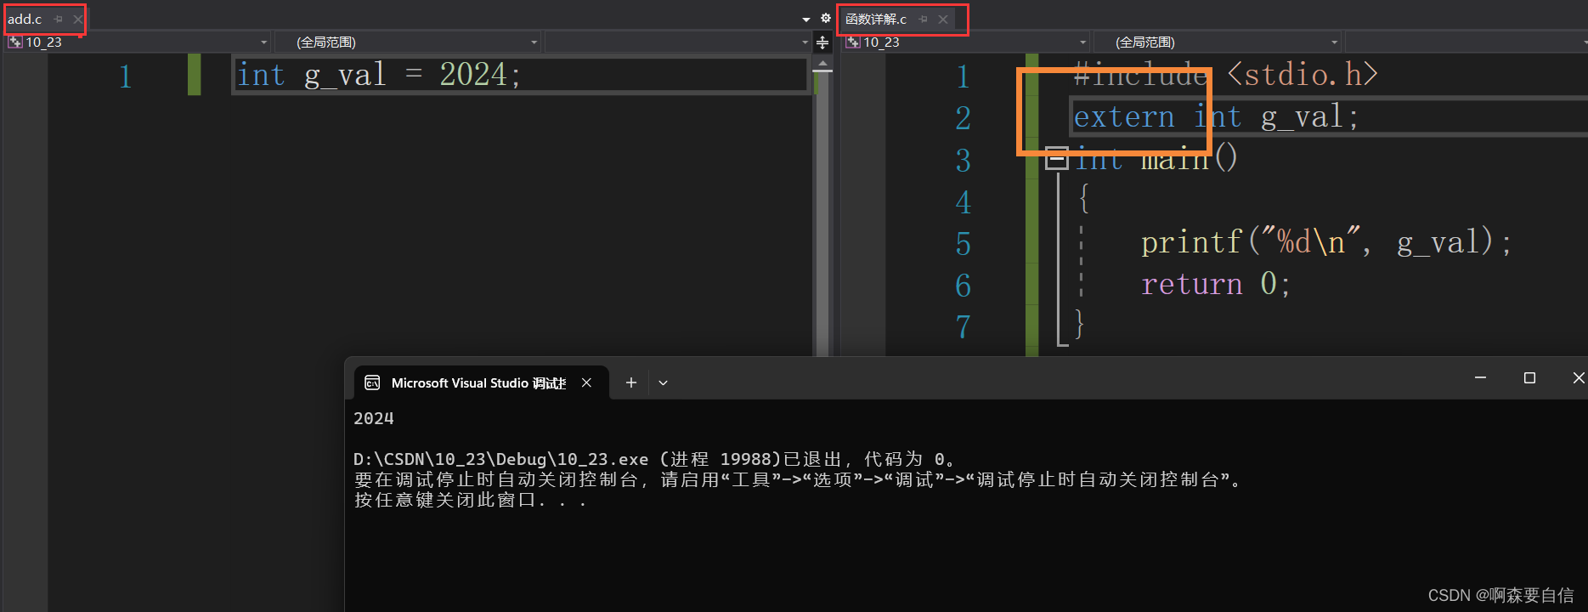Open a new terminal tab with plus
This screenshot has height=612, width=1588.
click(631, 383)
